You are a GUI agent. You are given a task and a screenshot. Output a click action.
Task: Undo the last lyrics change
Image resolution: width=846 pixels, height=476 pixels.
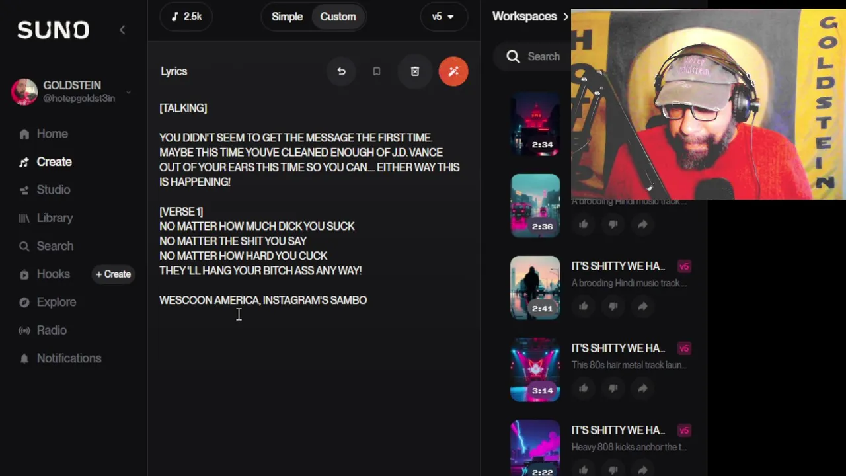(342, 71)
